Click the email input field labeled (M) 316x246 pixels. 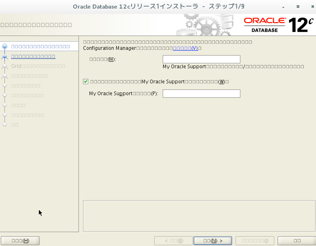pos(201,59)
